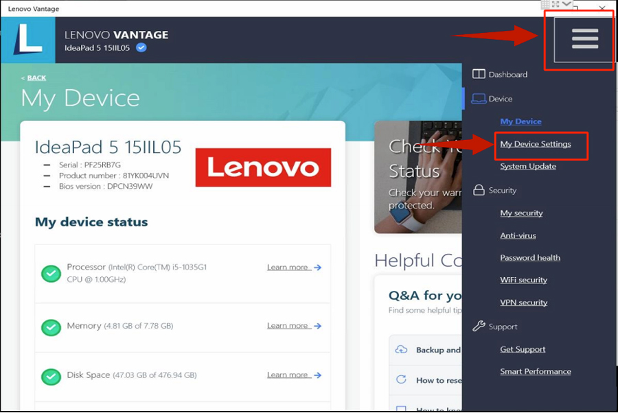Click the Serial : PF25RB7G text
Viewport: 618px width, 413px height.
(90, 165)
